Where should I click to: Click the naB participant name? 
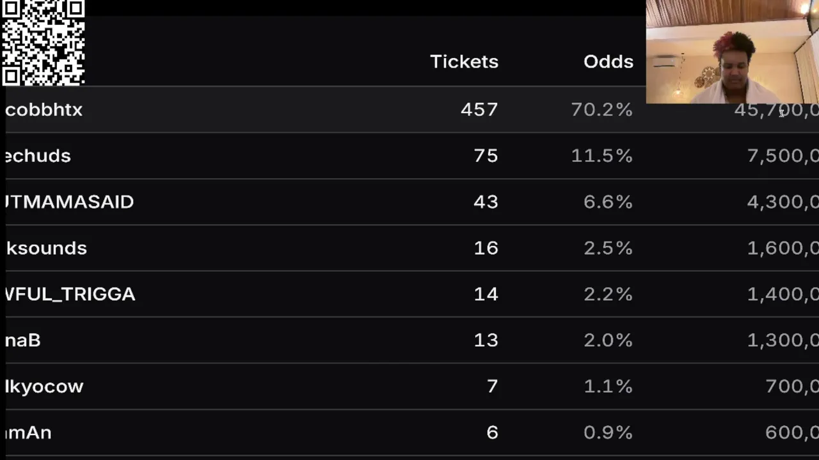(x=22, y=340)
